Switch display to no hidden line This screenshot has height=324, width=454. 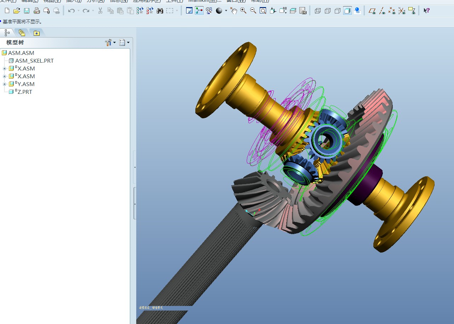[x=338, y=11]
